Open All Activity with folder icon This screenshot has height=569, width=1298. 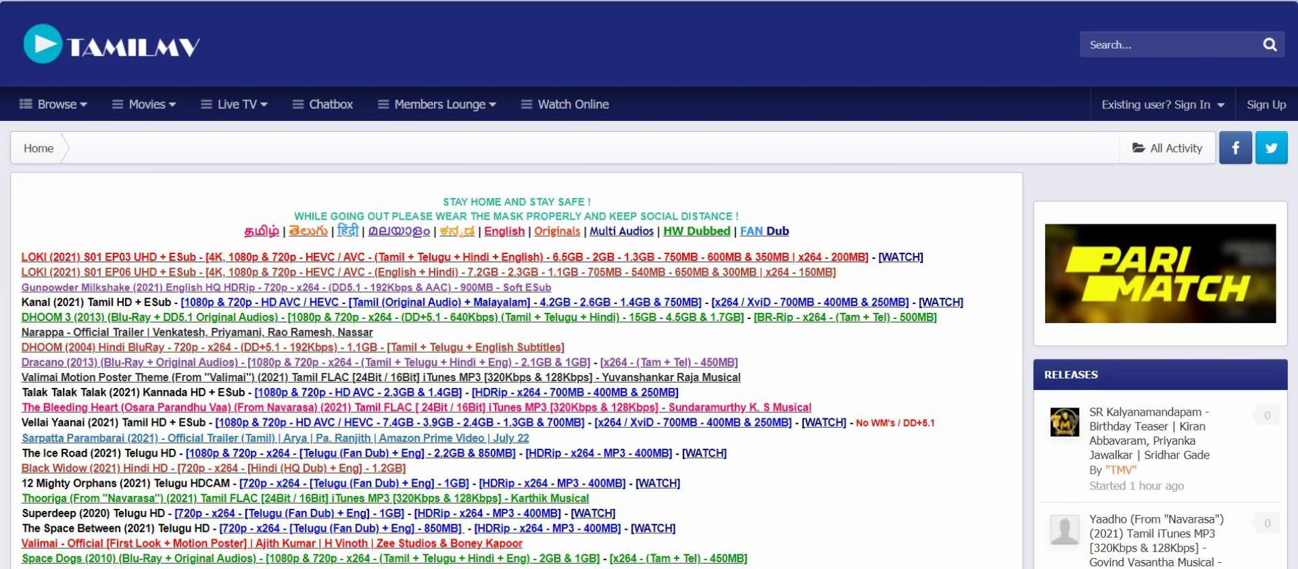[x=1168, y=148]
